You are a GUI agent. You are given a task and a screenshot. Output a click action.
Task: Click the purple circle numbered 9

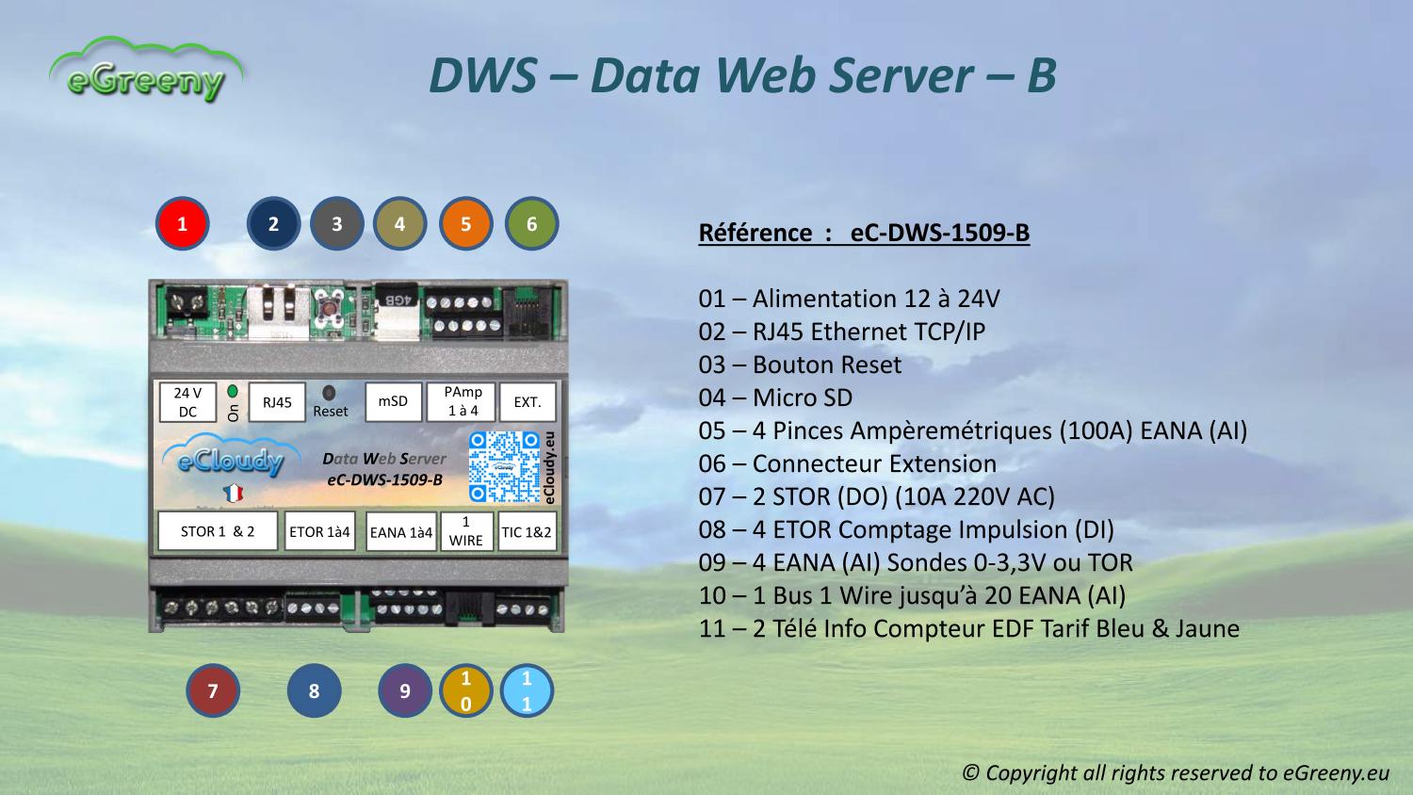(x=405, y=690)
